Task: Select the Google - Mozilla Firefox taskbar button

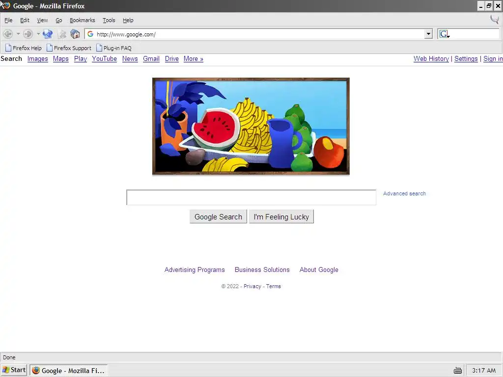Action: point(69,371)
